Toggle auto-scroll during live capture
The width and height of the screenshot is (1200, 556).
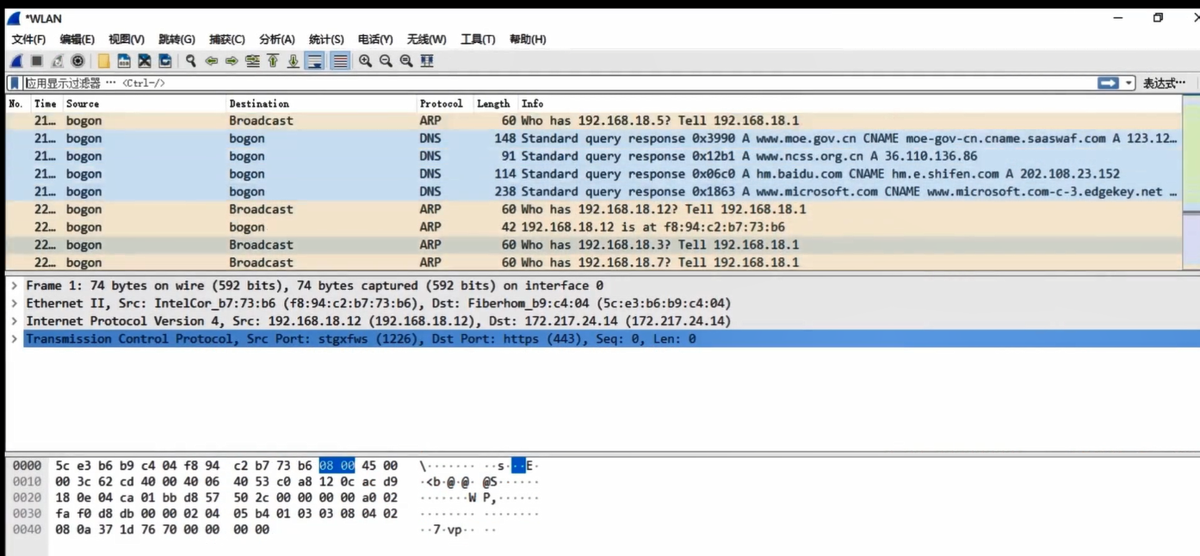coord(315,61)
